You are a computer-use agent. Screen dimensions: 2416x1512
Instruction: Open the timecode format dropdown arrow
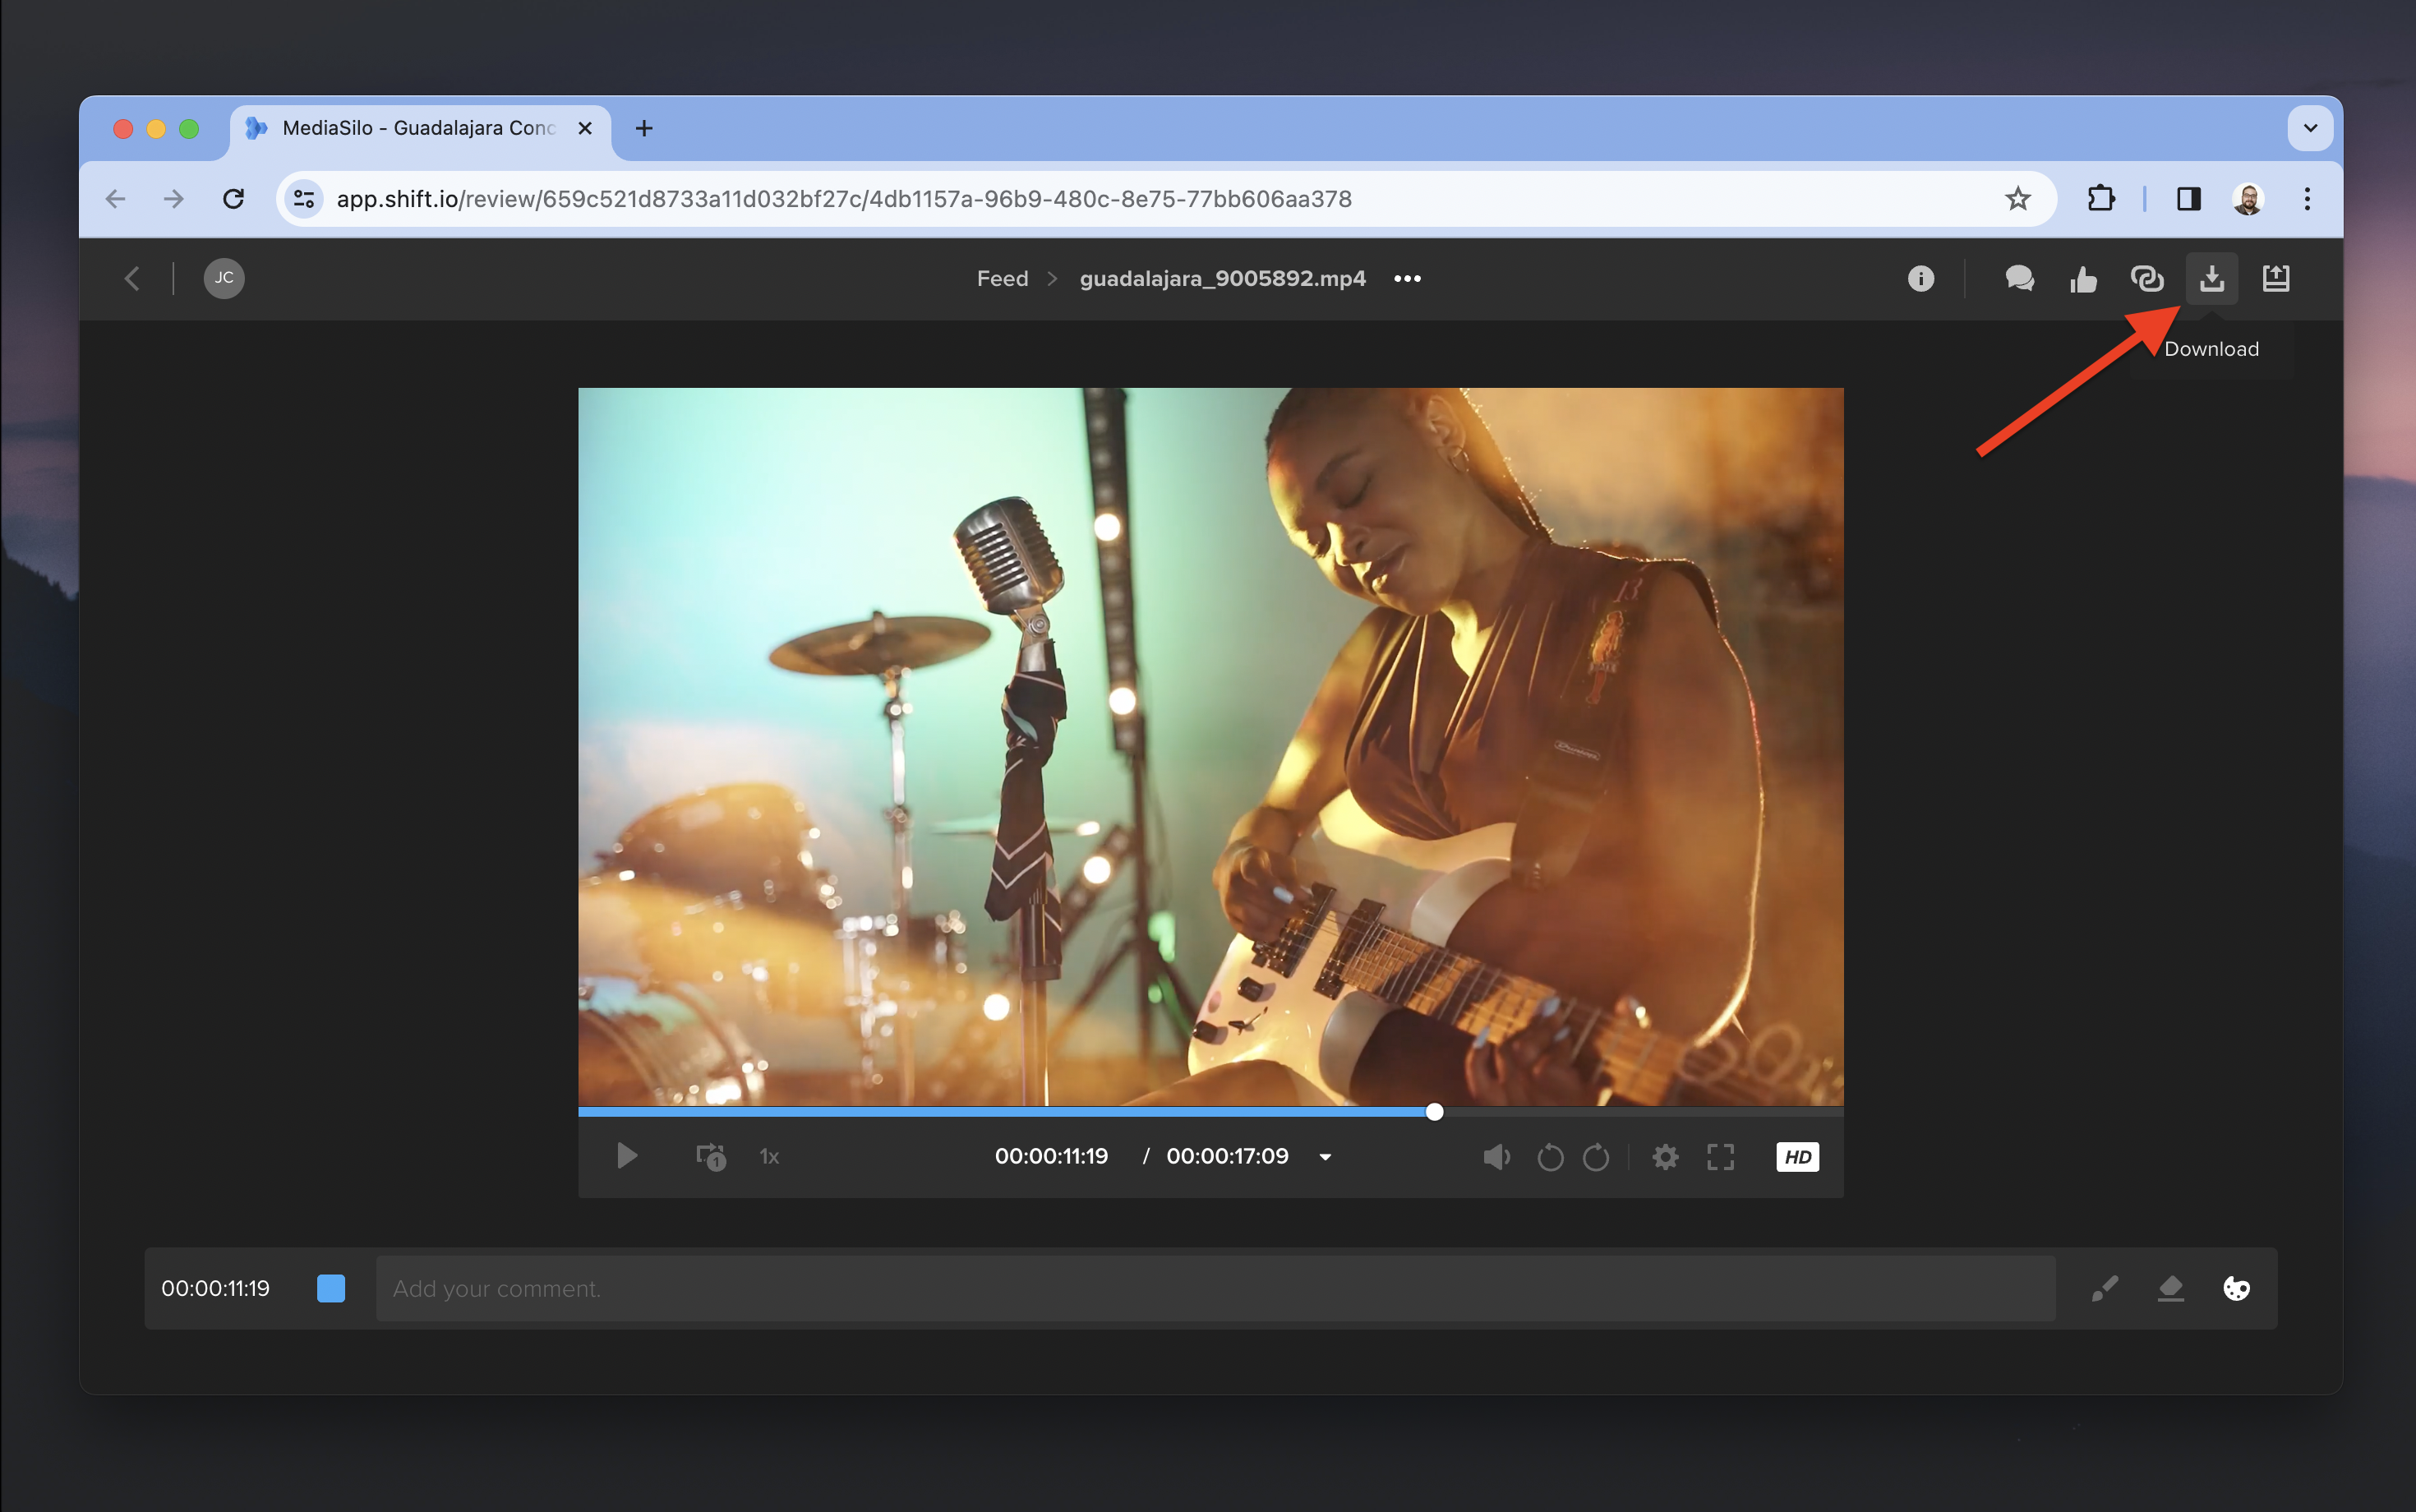1325,1157
